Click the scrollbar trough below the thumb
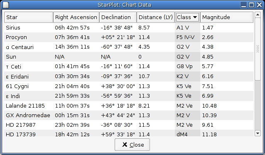The image size is (265, 155). pos(258,106)
